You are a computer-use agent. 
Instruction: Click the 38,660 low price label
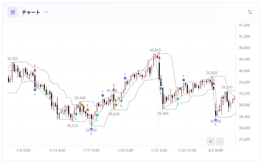coord(163,113)
